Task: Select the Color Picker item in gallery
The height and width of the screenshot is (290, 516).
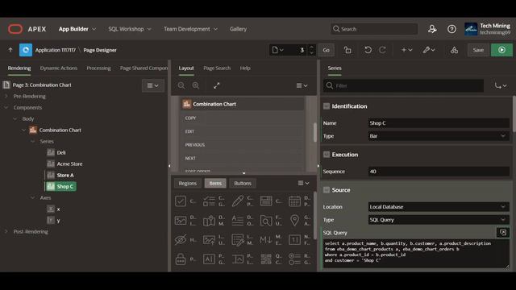Action: tap(238, 201)
